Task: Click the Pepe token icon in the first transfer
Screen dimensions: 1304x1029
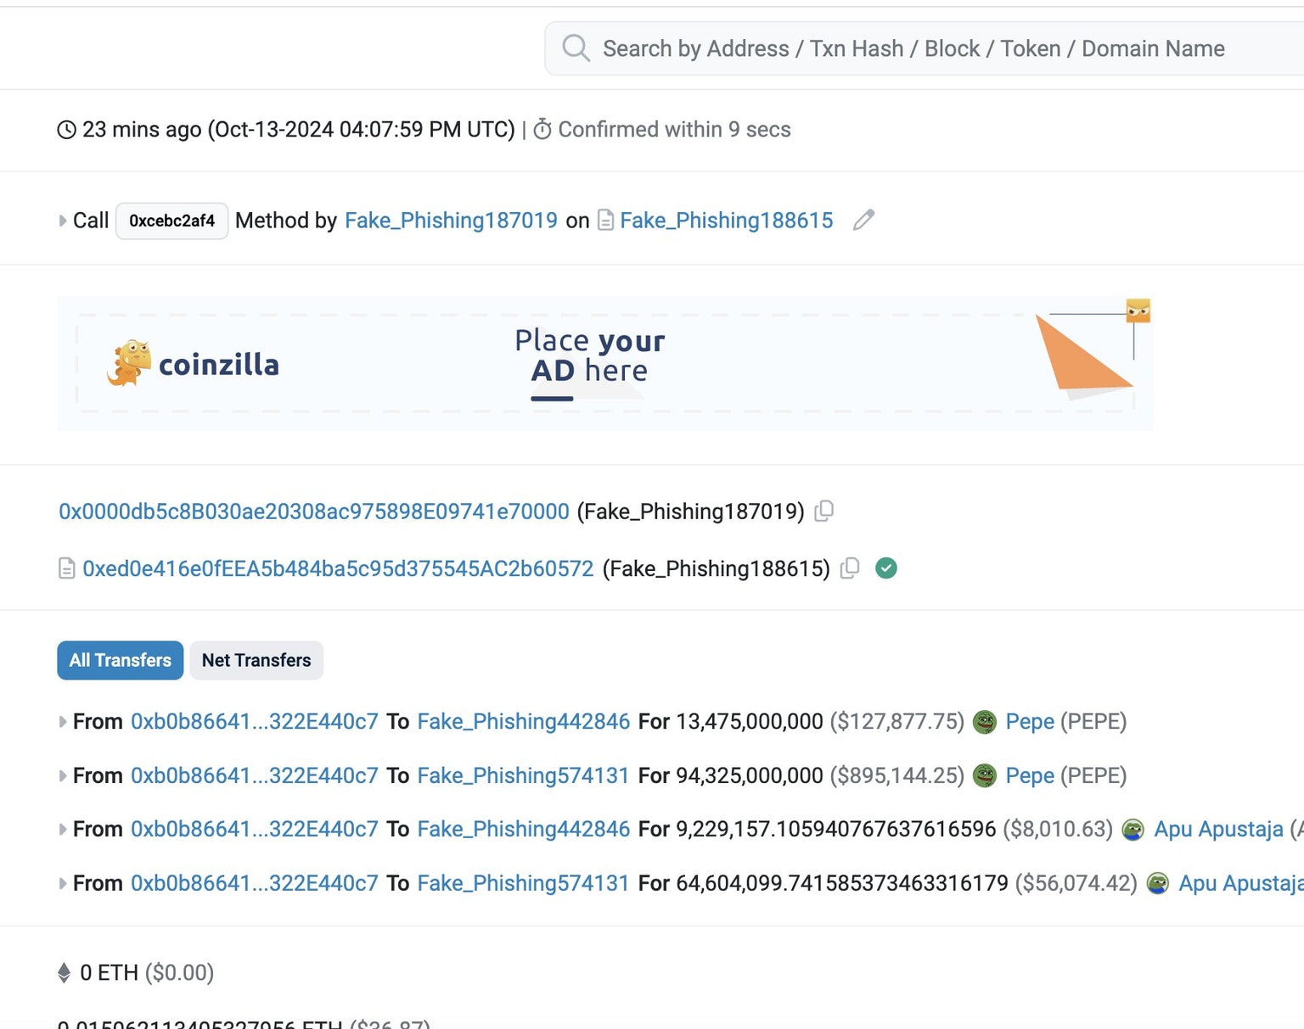Action: point(984,722)
